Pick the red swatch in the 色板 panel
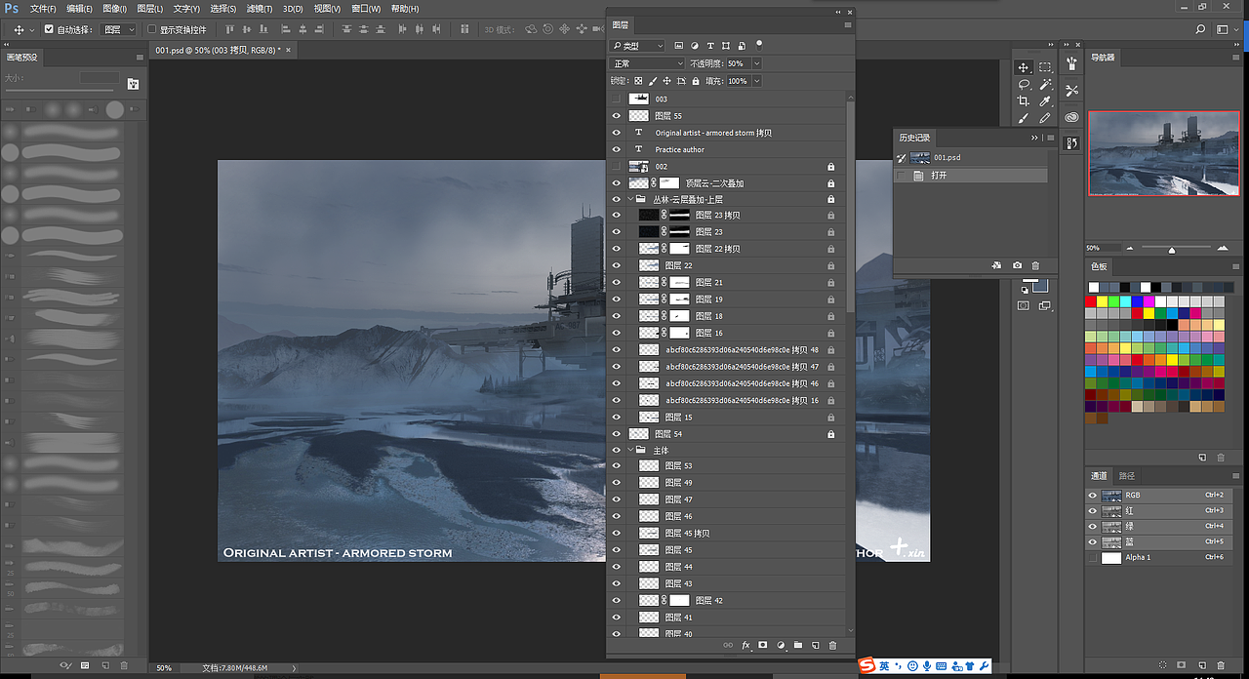 click(x=1091, y=302)
